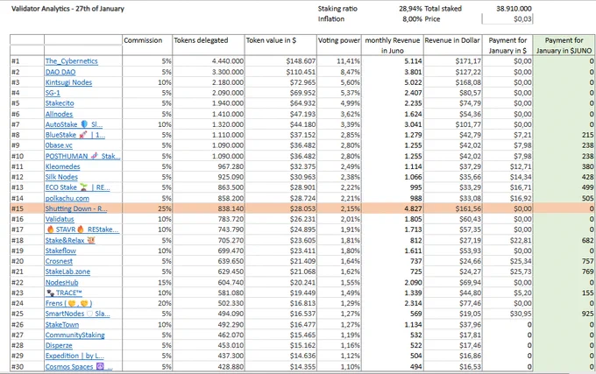Click the AutoStake validator link
This screenshot has width=596, height=374.
(74, 124)
